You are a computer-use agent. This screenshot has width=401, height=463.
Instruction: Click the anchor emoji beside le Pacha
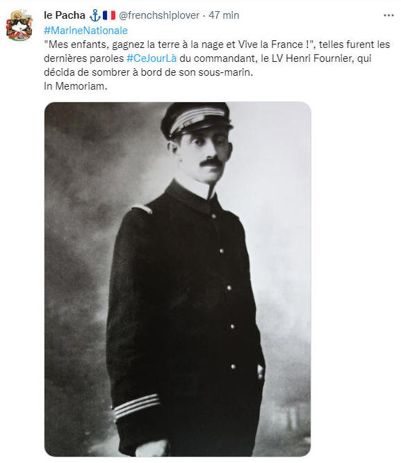(x=95, y=15)
